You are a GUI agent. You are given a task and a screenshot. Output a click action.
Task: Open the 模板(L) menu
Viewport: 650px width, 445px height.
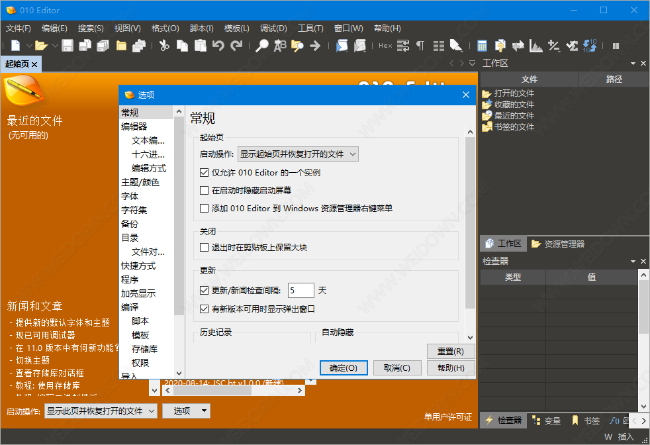click(237, 28)
